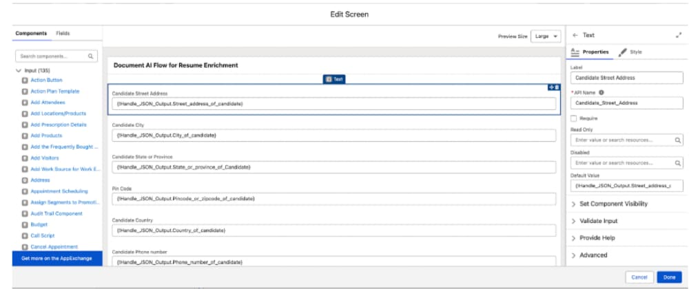Click the Add Prescription Details component icon
Viewport: 689px width, 289px height.
25,125
